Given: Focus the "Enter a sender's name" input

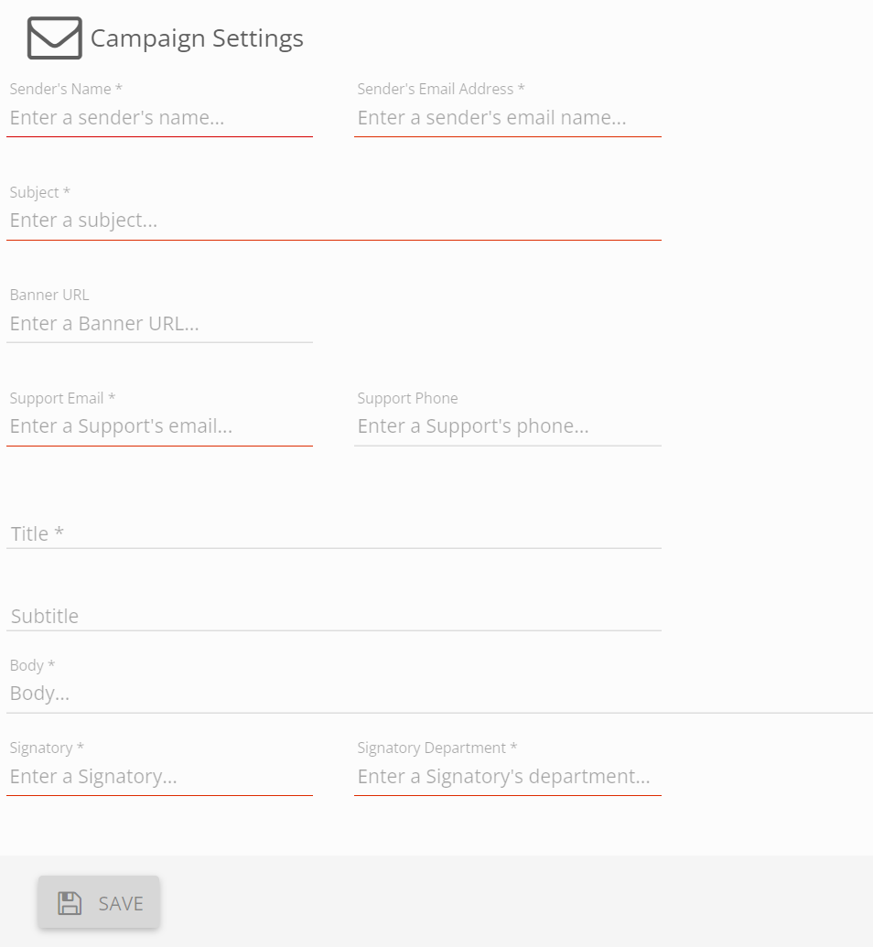Looking at the screenshot, I should [x=159, y=118].
